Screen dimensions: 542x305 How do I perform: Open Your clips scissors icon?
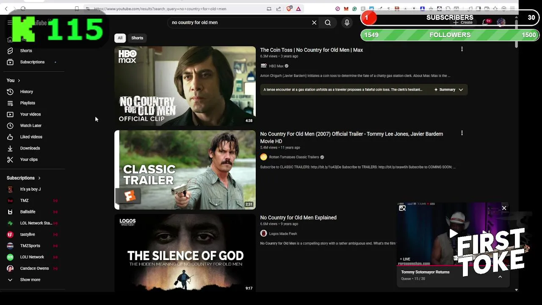(10, 160)
